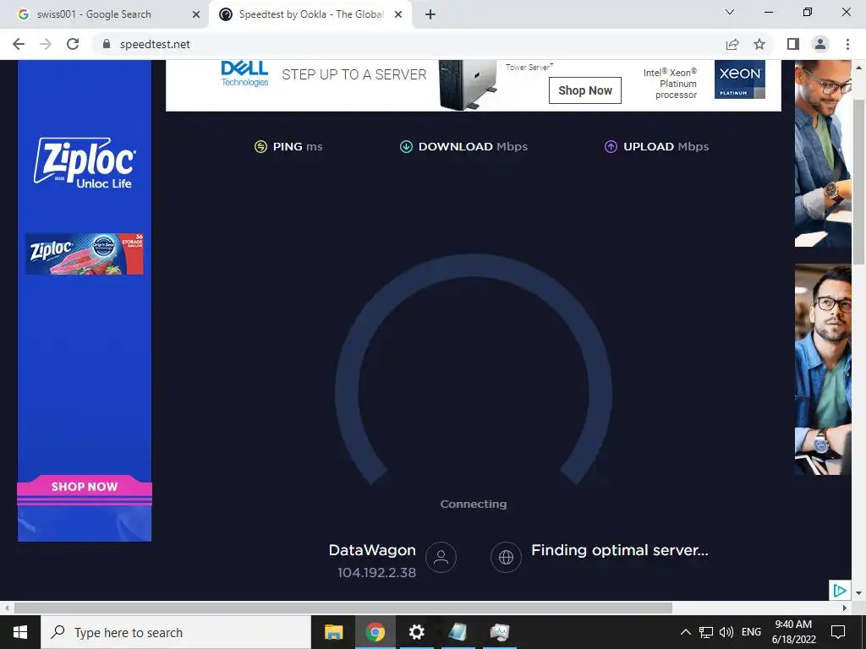Click the Ziploc SHOP NOW button
Viewport: 866px width, 649px height.
[x=85, y=486]
